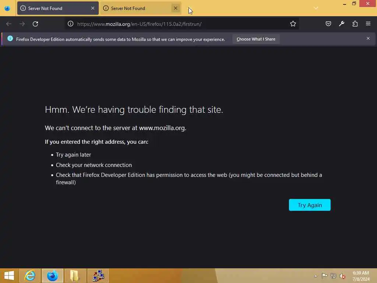Open the Firefox application menu
This screenshot has height=283, width=377.
coord(368,24)
